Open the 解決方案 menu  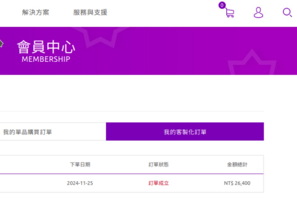[x=36, y=13]
